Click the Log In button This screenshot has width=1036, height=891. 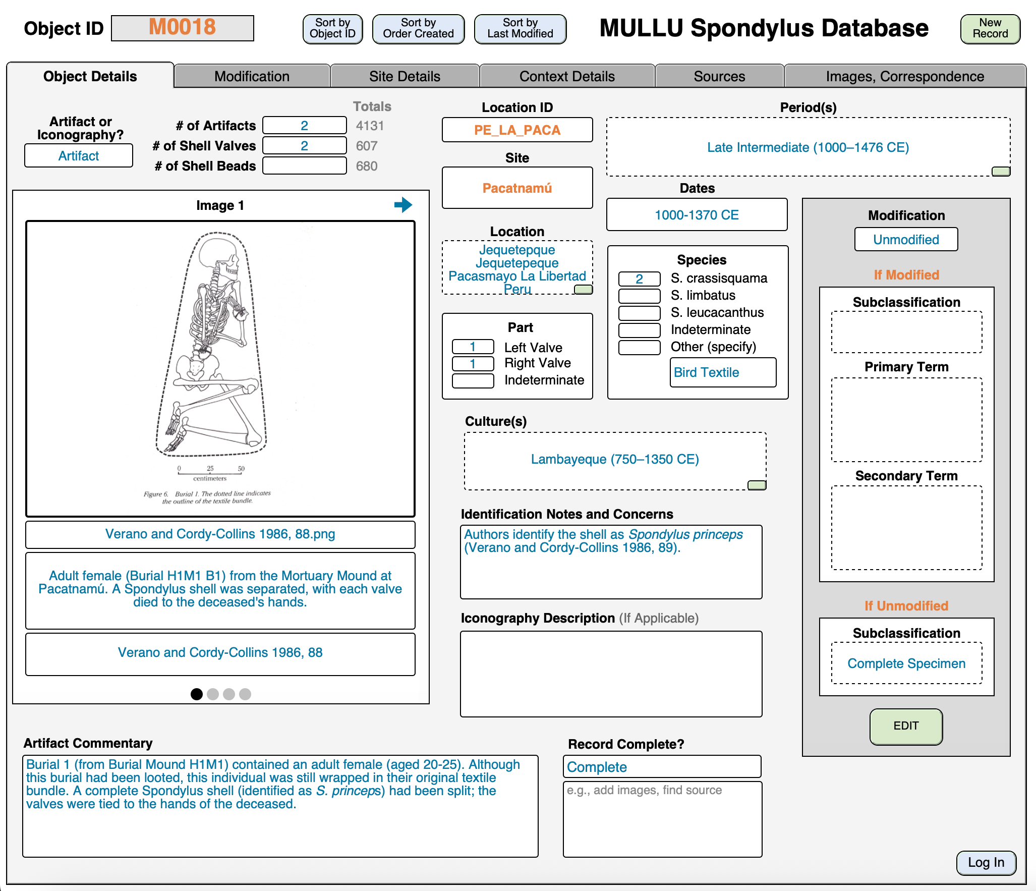pyautogui.click(x=986, y=862)
